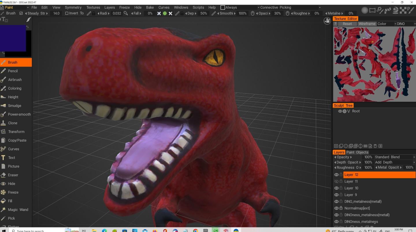Hide Layer 12 with its eye icon
Screen dimensions: 416x232
tap(336, 175)
